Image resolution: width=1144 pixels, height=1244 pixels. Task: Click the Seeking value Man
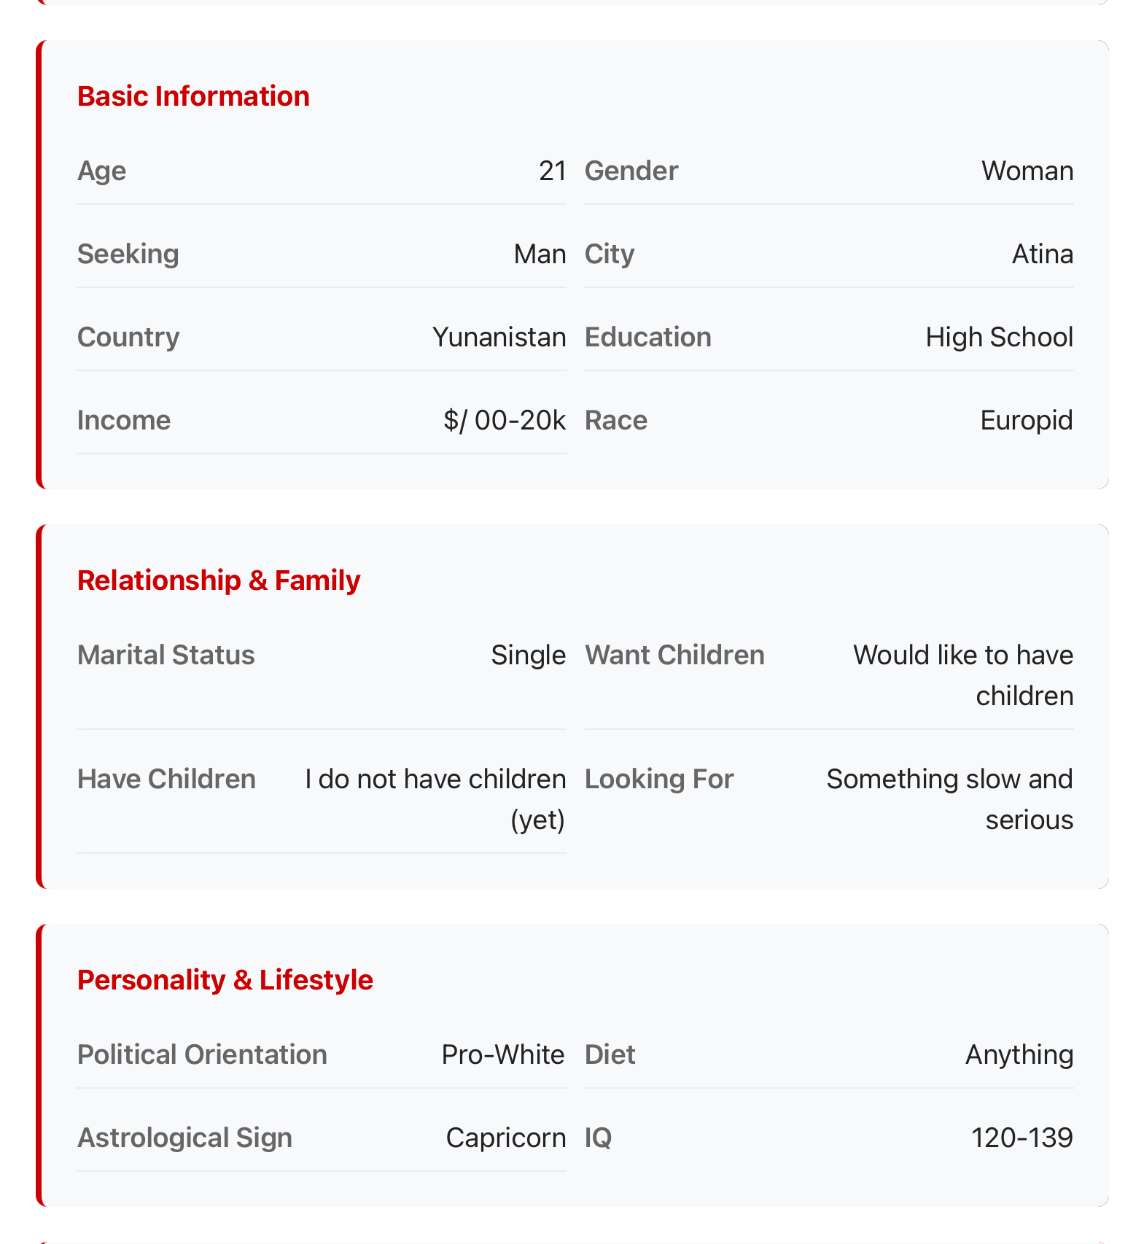540,254
